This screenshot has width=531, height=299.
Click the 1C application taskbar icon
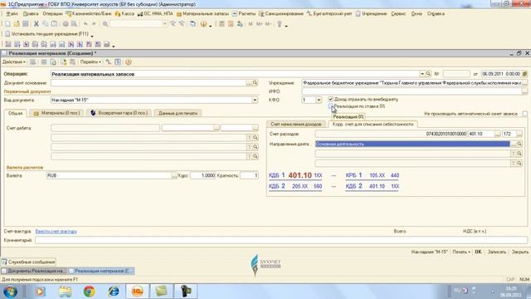pyautogui.click(x=137, y=292)
